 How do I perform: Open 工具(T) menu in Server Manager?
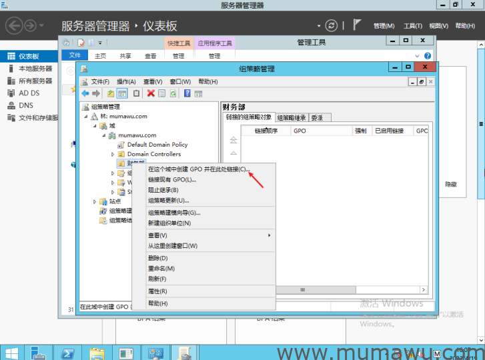pyautogui.click(x=413, y=26)
